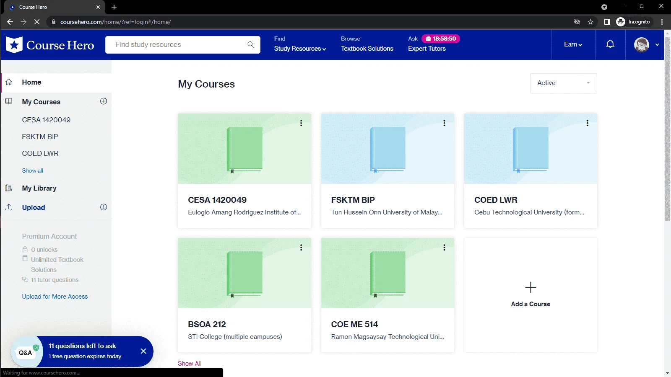Open options menu on CESA 1420049 card
The height and width of the screenshot is (377, 671).
pyautogui.click(x=301, y=123)
